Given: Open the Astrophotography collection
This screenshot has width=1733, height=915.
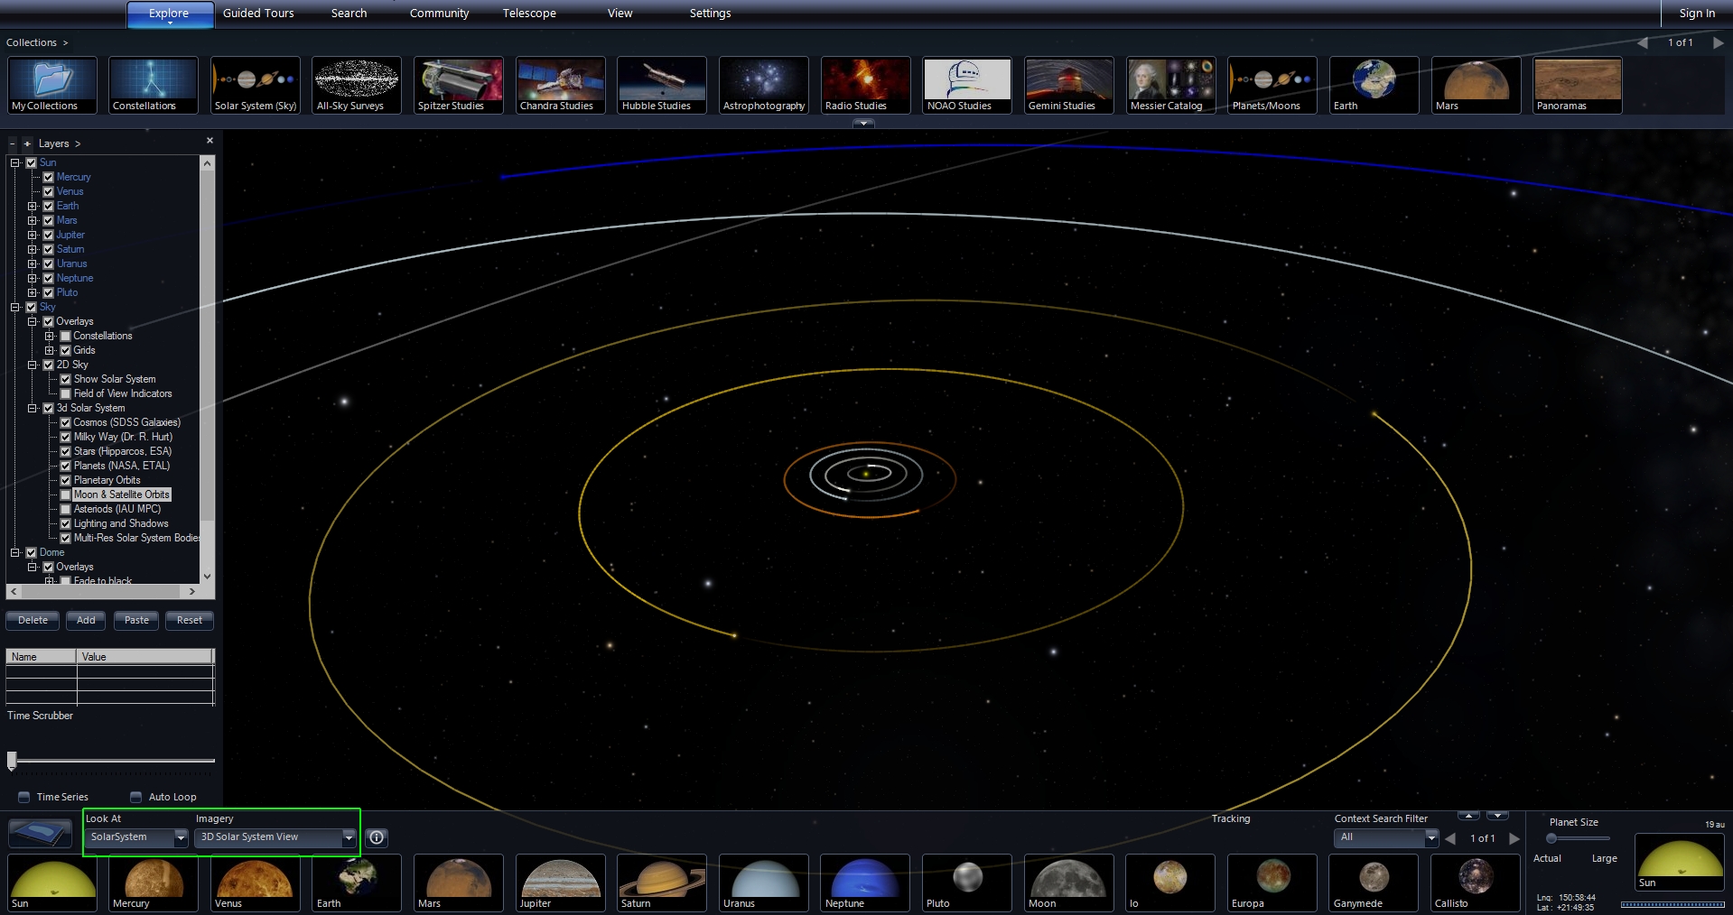Looking at the screenshot, I should [764, 86].
